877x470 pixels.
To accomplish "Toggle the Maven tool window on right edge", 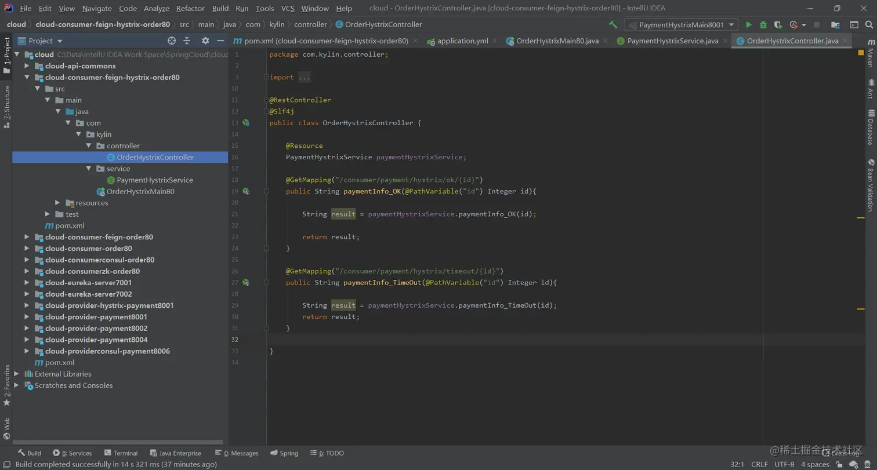I will (x=871, y=53).
